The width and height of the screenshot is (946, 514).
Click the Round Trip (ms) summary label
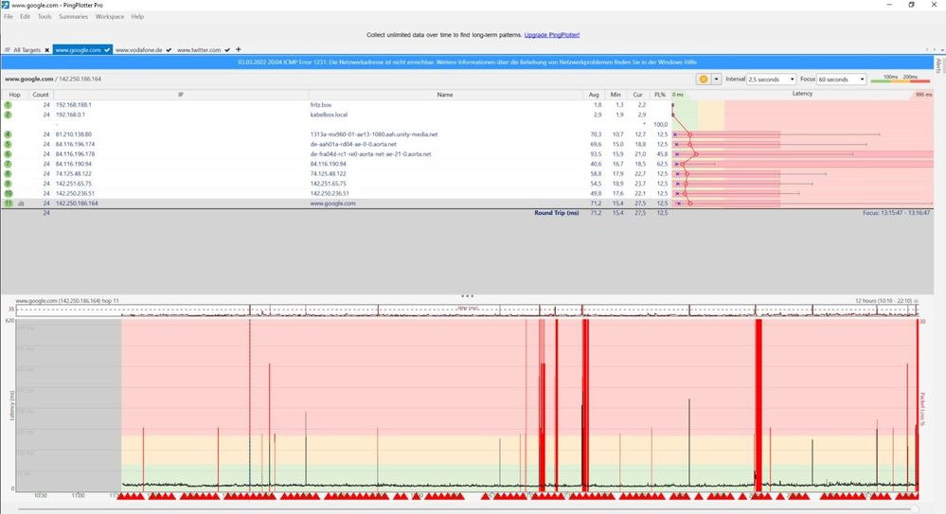(556, 213)
